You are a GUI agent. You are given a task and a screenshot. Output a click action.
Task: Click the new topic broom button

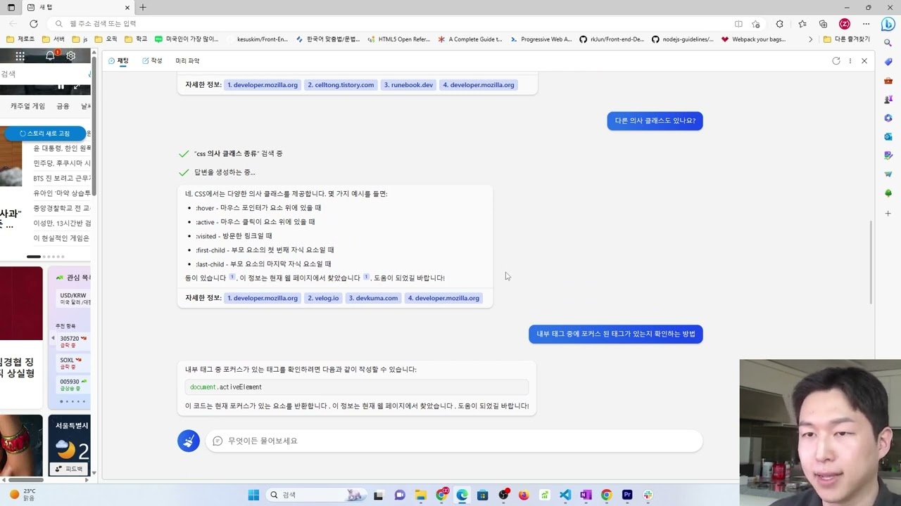pyautogui.click(x=189, y=441)
